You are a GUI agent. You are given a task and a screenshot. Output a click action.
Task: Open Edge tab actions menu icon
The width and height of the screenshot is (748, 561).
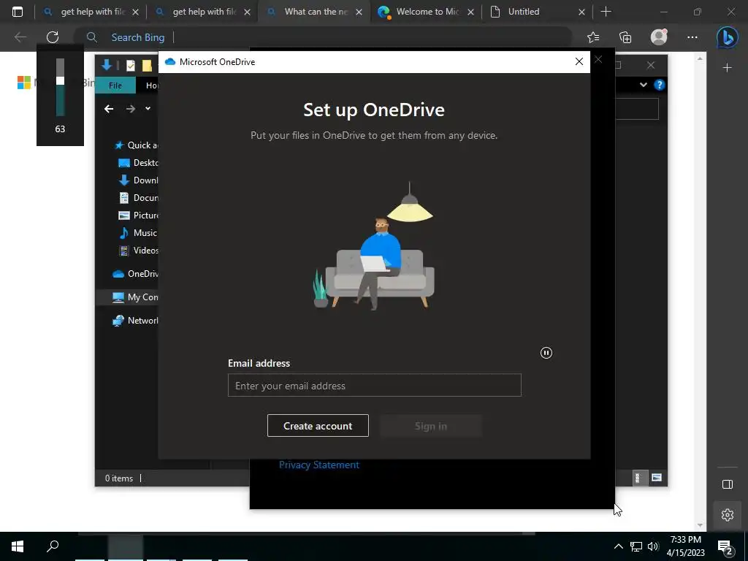tap(18, 12)
